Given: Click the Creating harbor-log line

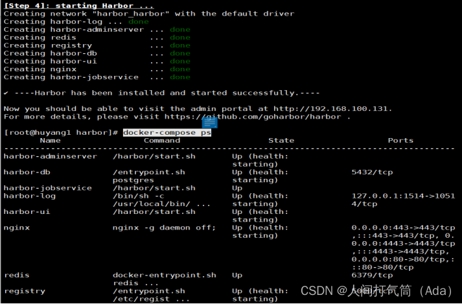Looking at the screenshot, I should [x=76, y=21].
